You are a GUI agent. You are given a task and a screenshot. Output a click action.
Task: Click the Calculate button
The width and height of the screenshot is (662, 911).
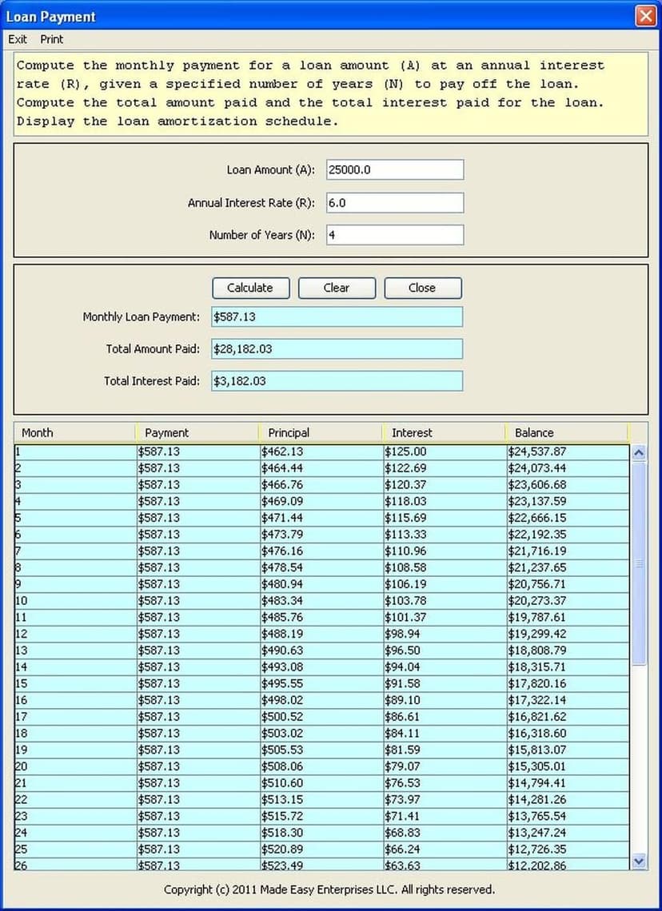coord(250,288)
